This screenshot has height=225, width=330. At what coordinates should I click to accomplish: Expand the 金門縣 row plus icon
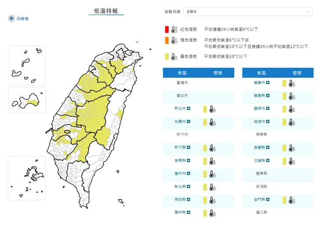(x=268, y=200)
